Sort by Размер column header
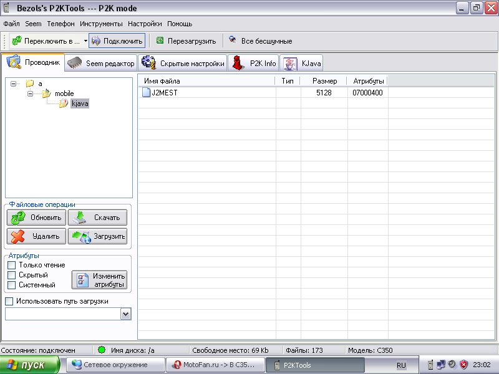Image resolution: width=499 pixels, height=374 pixels. 324,81
